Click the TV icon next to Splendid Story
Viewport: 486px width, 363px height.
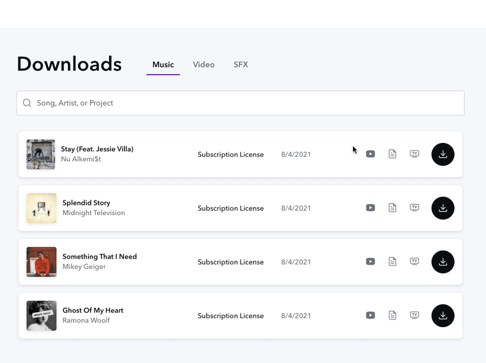(x=414, y=208)
